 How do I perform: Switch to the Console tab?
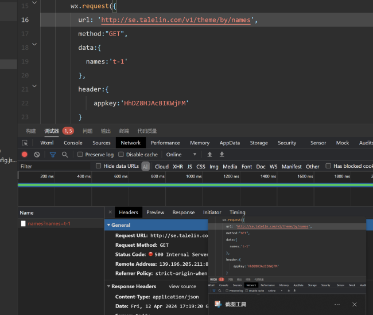pos(73,143)
